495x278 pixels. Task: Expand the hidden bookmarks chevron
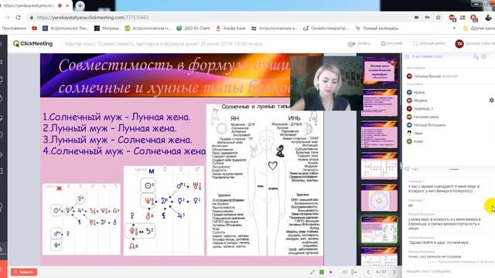click(x=454, y=28)
